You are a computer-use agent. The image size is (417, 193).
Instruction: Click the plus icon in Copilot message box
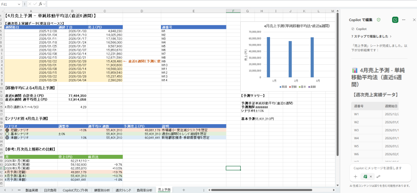(x=356, y=176)
